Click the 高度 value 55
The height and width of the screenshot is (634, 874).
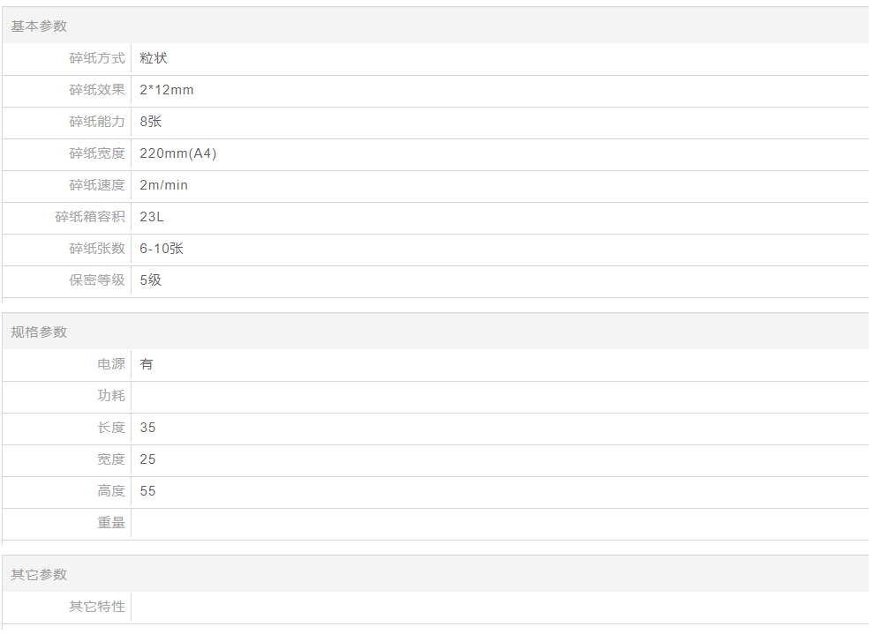point(147,491)
